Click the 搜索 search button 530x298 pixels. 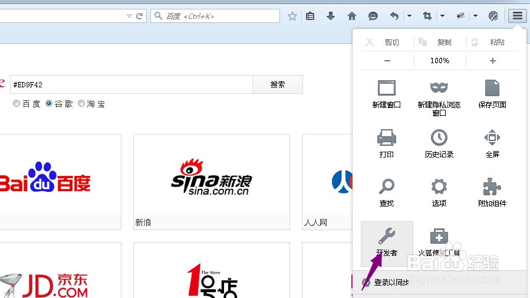pos(278,84)
